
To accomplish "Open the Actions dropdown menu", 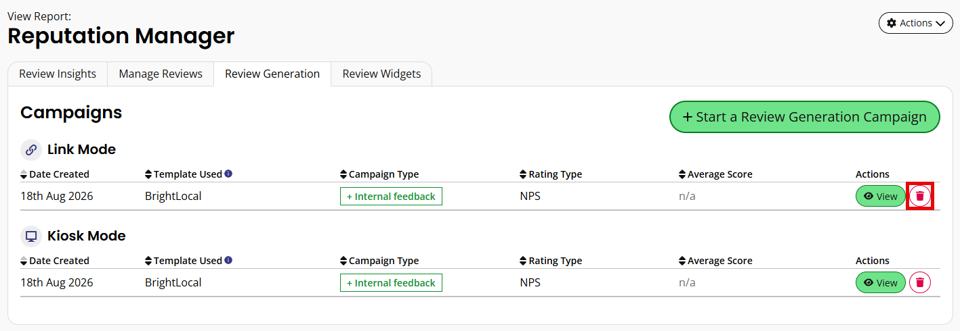I will pyautogui.click(x=915, y=23).
